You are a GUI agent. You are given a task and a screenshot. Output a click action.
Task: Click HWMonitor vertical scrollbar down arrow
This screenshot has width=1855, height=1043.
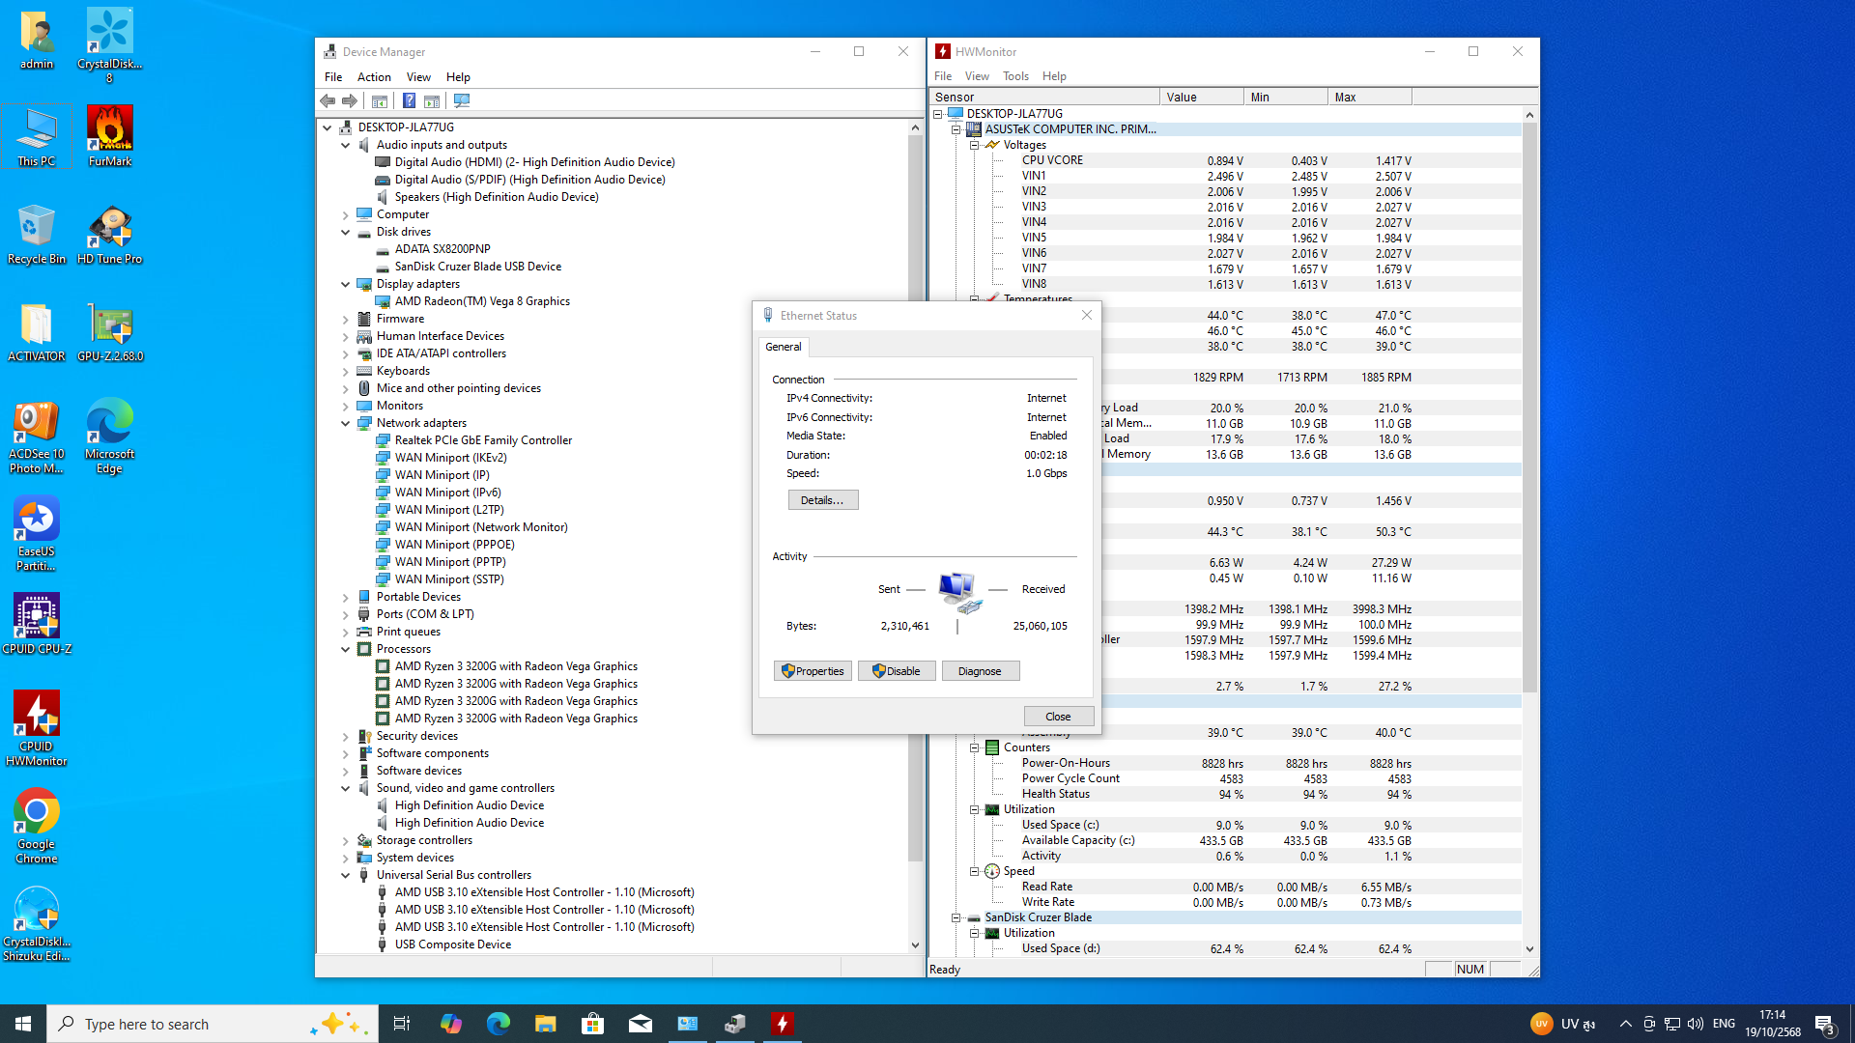[1529, 949]
